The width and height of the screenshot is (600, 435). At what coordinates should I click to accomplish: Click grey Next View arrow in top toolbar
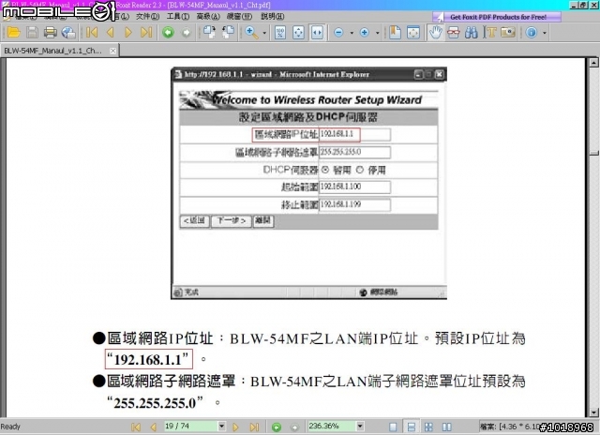click(x=187, y=33)
